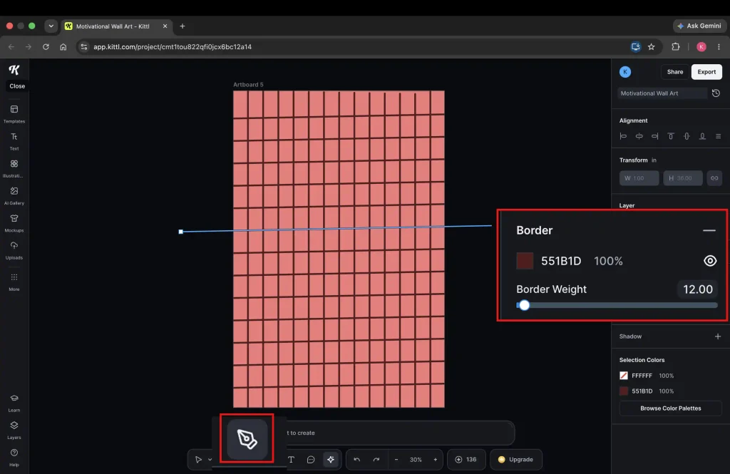Image resolution: width=730 pixels, height=474 pixels.
Task: Click Browse Color Palettes button
Action: (x=670, y=408)
